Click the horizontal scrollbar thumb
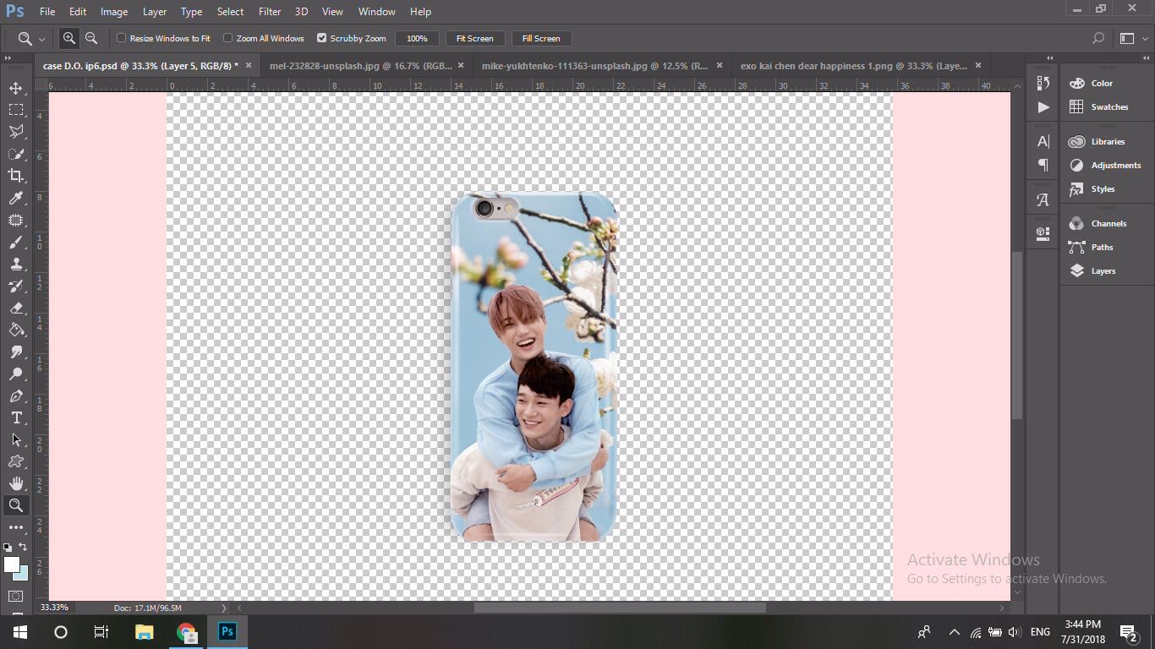The height and width of the screenshot is (649, 1155). (x=620, y=608)
